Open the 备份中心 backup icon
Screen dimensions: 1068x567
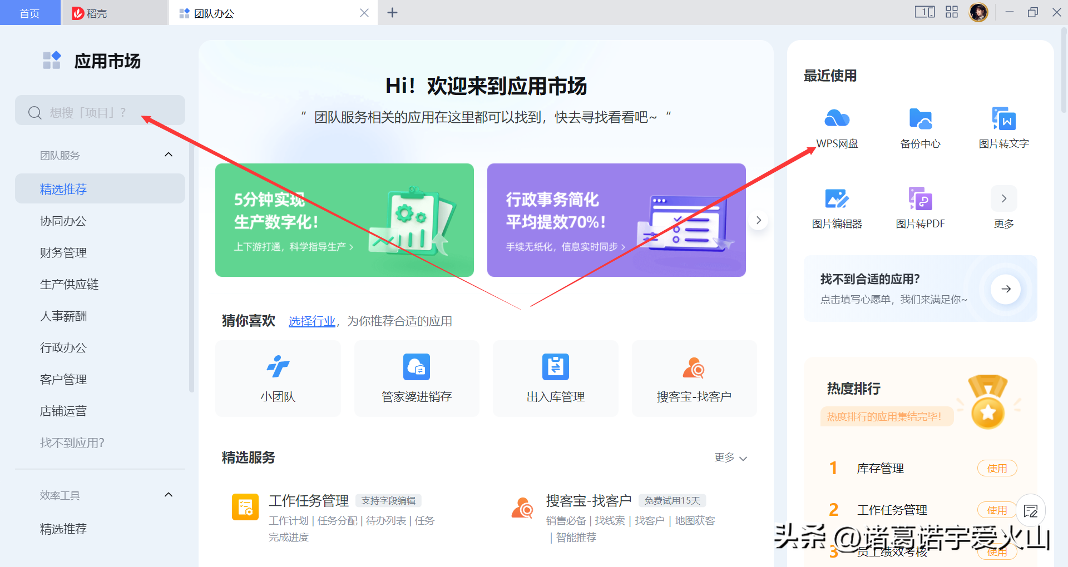pyautogui.click(x=920, y=118)
